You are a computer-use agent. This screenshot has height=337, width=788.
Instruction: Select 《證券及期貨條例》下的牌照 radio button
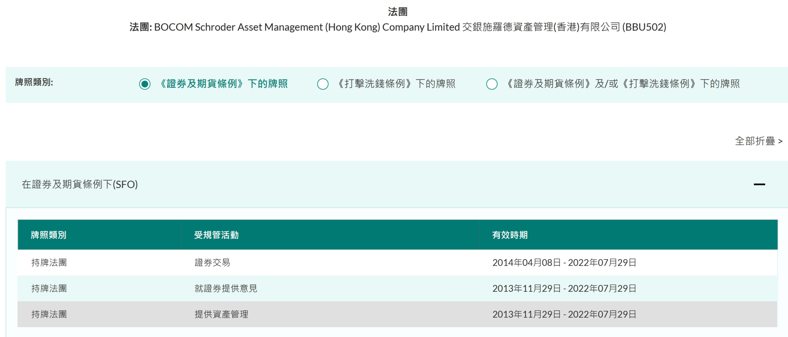pyautogui.click(x=145, y=84)
